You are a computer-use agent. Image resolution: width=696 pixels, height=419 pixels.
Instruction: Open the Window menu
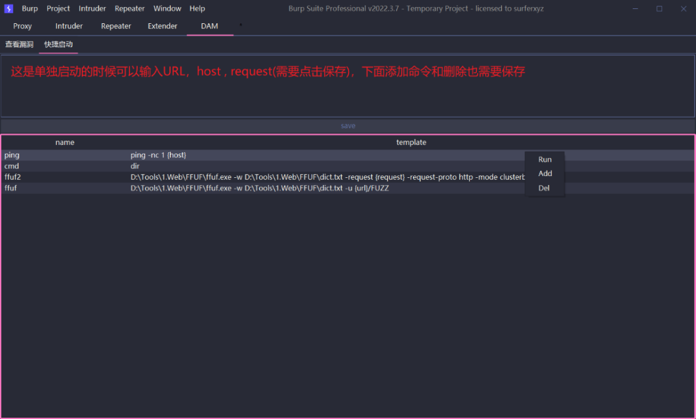click(168, 8)
